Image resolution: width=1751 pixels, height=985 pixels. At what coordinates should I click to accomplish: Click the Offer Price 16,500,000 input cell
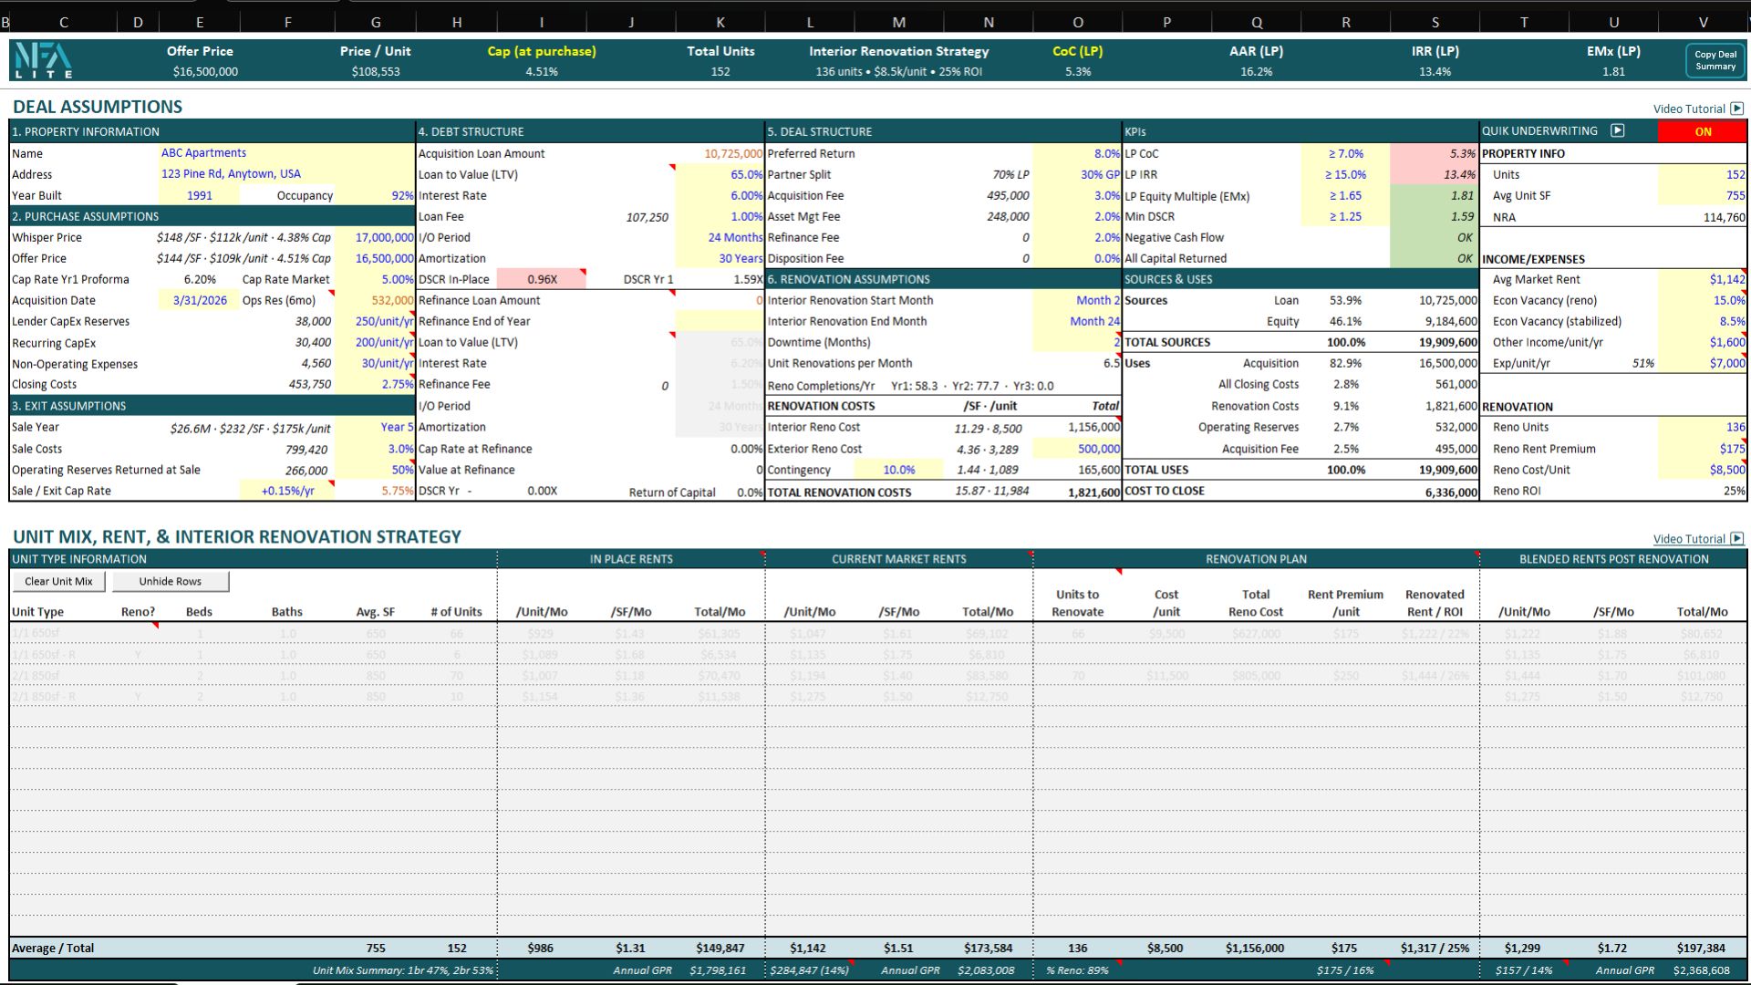click(x=376, y=259)
